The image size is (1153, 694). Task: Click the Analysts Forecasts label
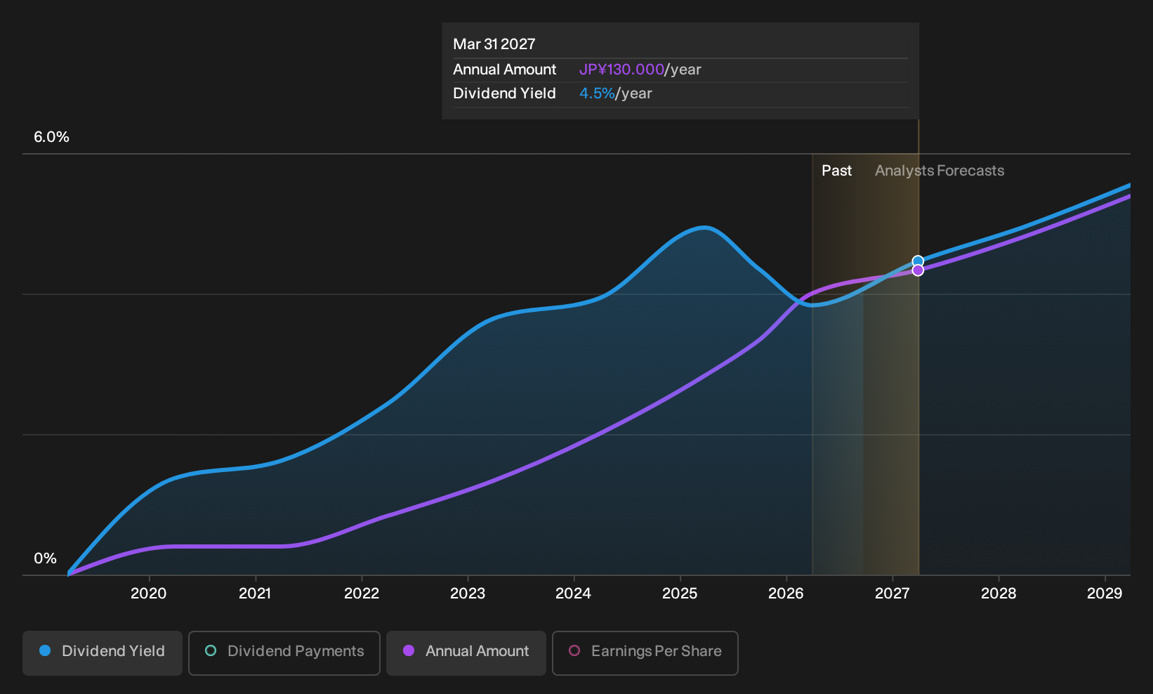[940, 171]
